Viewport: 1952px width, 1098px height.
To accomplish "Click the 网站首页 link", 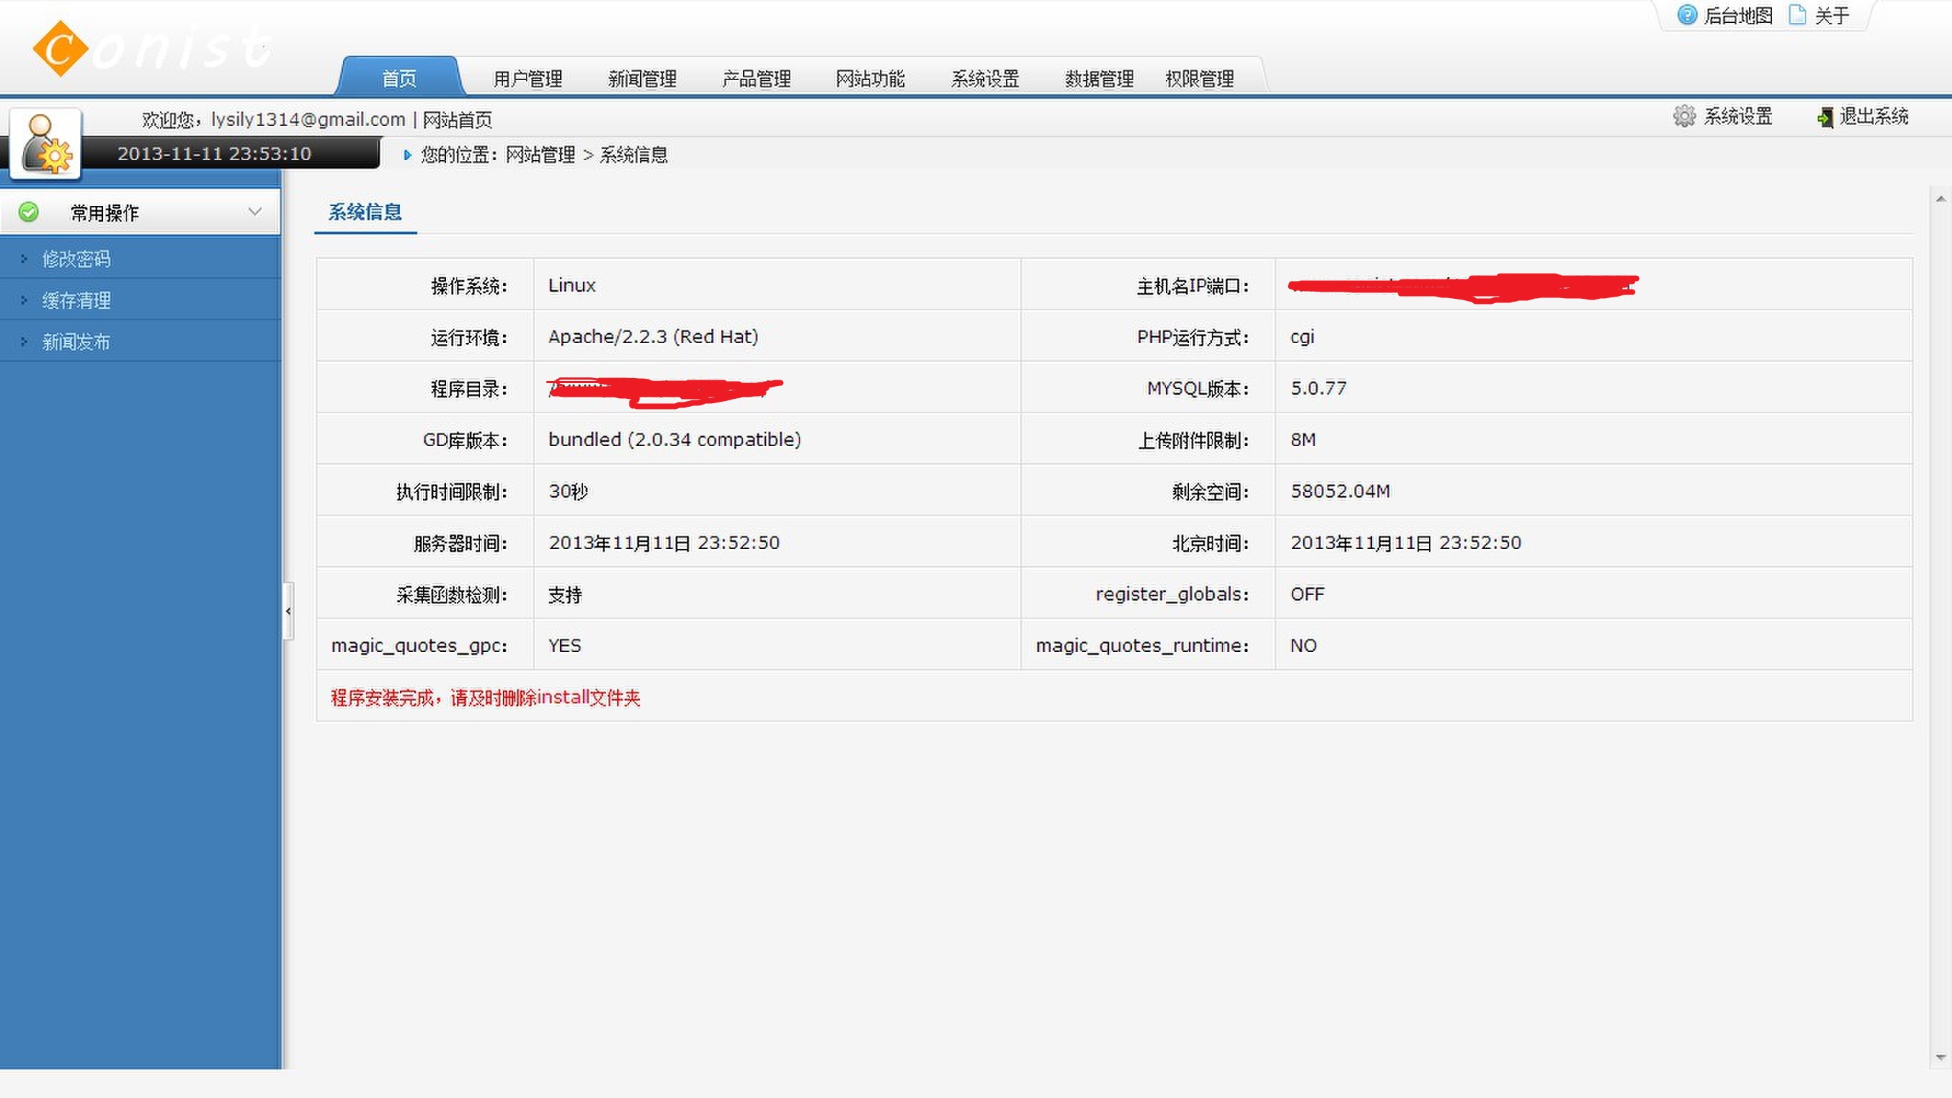I will click(x=457, y=120).
